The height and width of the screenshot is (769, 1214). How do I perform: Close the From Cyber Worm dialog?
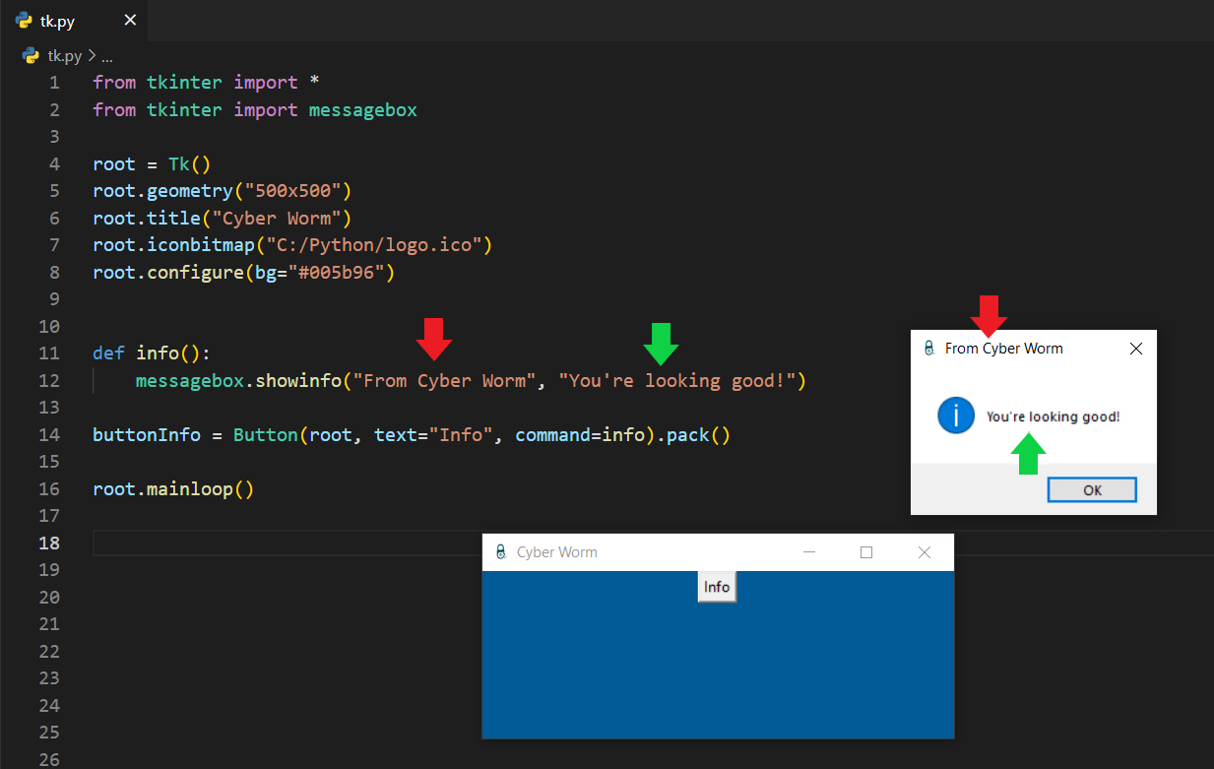pos(1135,348)
